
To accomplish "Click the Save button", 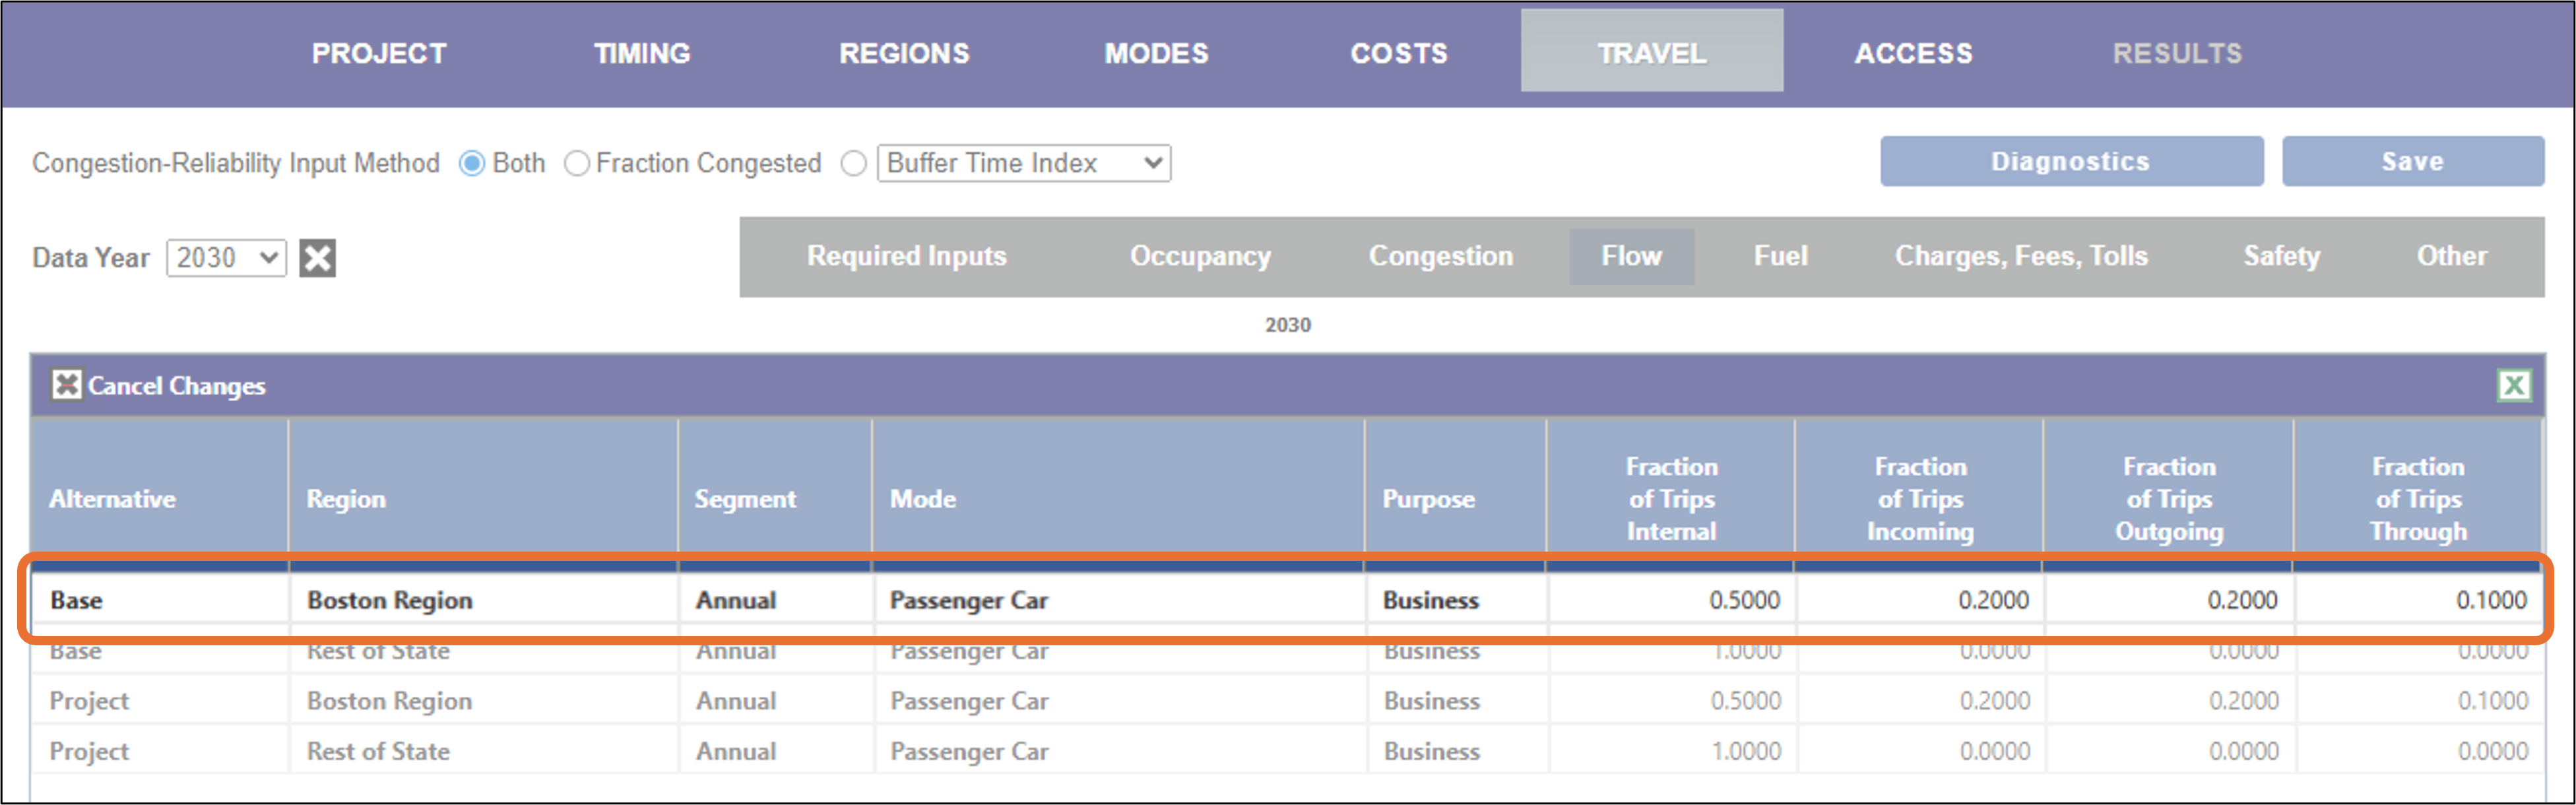I will [2412, 161].
